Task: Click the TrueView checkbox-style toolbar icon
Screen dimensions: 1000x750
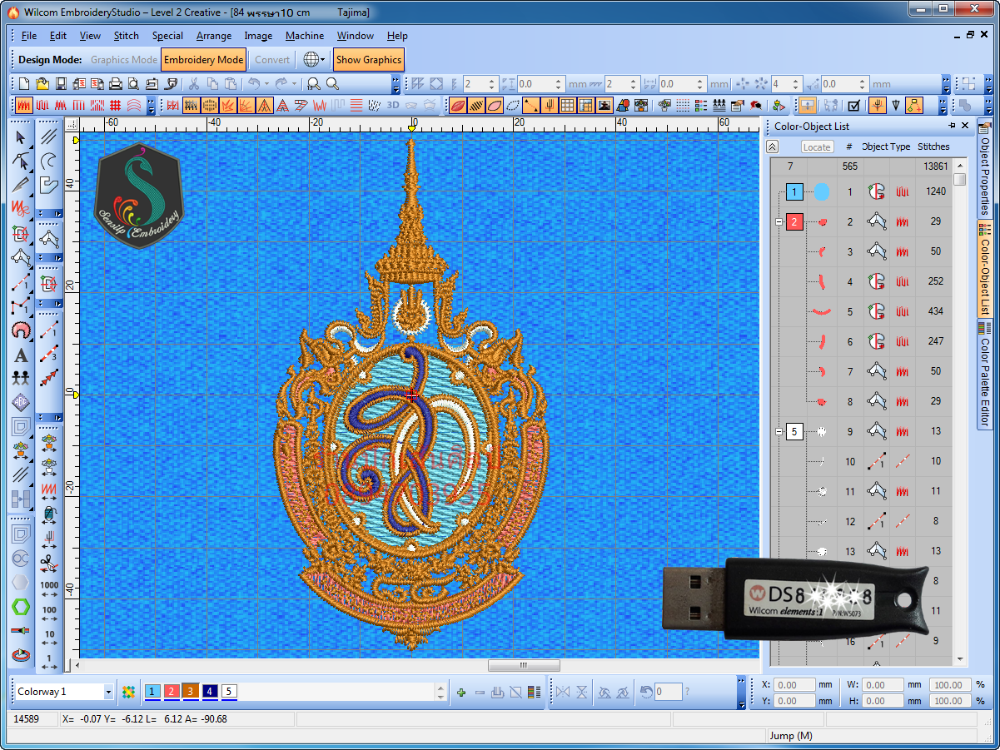Action: [x=853, y=106]
